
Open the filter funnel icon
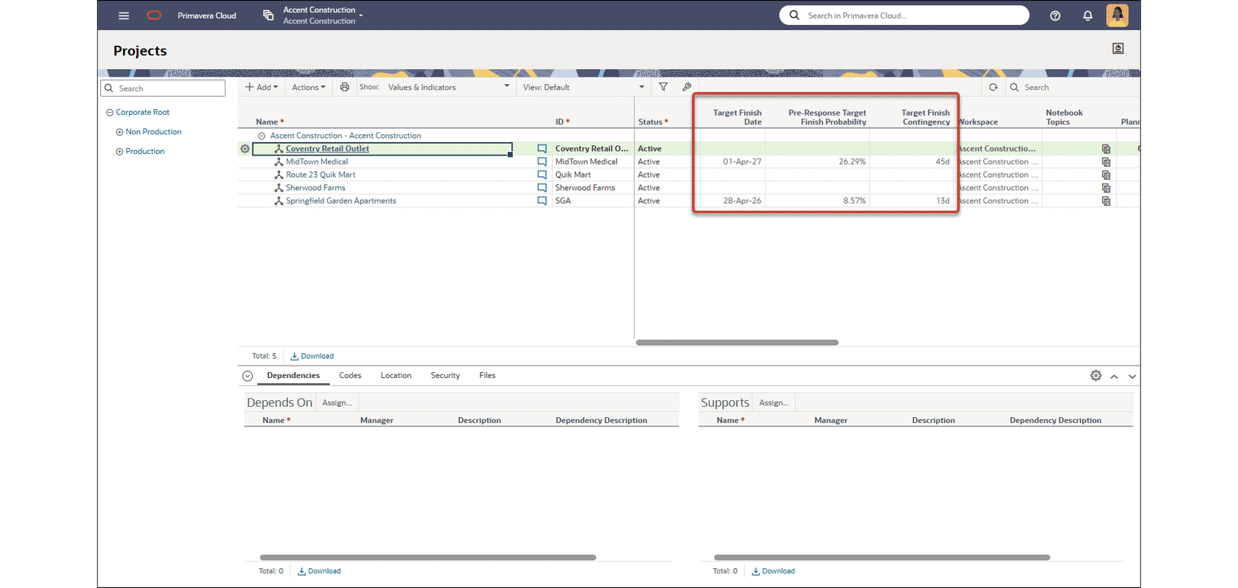tap(663, 87)
